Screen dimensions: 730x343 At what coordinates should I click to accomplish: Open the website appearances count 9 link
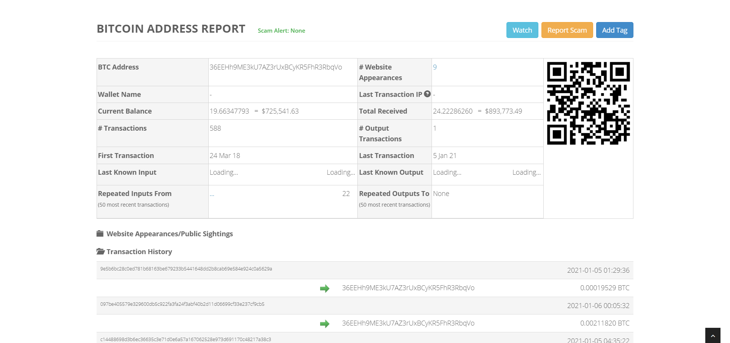pos(435,67)
